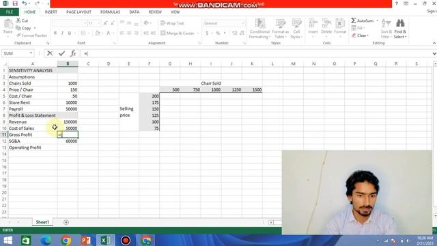This screenshot has height=246, width=437.
Task: Select column B header
Action: click(x=68, y=64)
